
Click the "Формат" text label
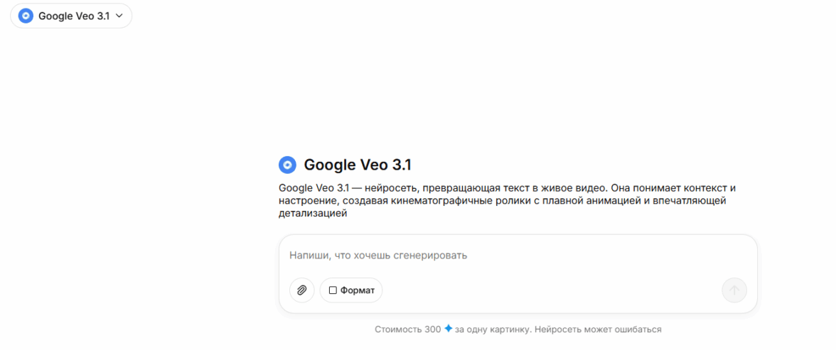(x=358, y=290)
